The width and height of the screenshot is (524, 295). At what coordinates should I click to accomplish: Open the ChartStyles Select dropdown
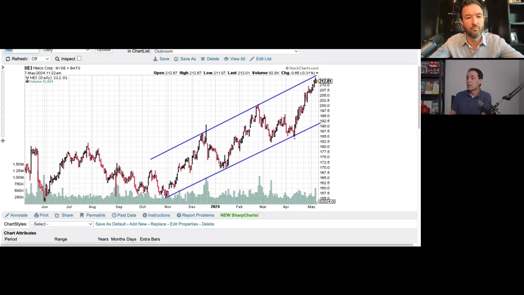coord(62,224)
